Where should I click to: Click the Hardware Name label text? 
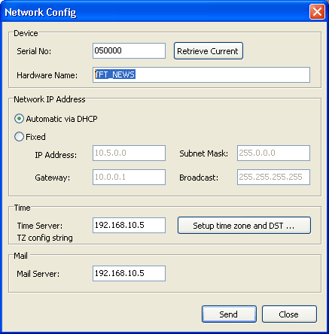[x=47, y=75]
